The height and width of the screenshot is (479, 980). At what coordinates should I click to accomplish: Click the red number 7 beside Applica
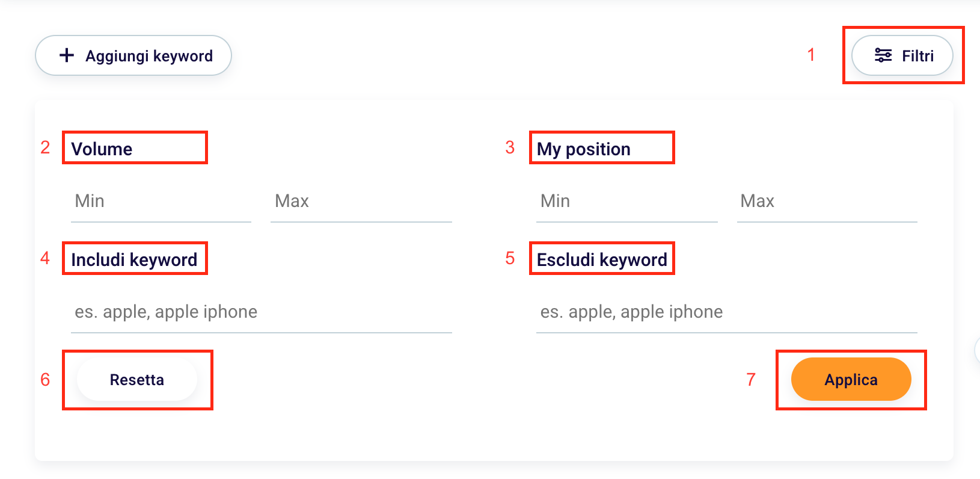(751, 380)
